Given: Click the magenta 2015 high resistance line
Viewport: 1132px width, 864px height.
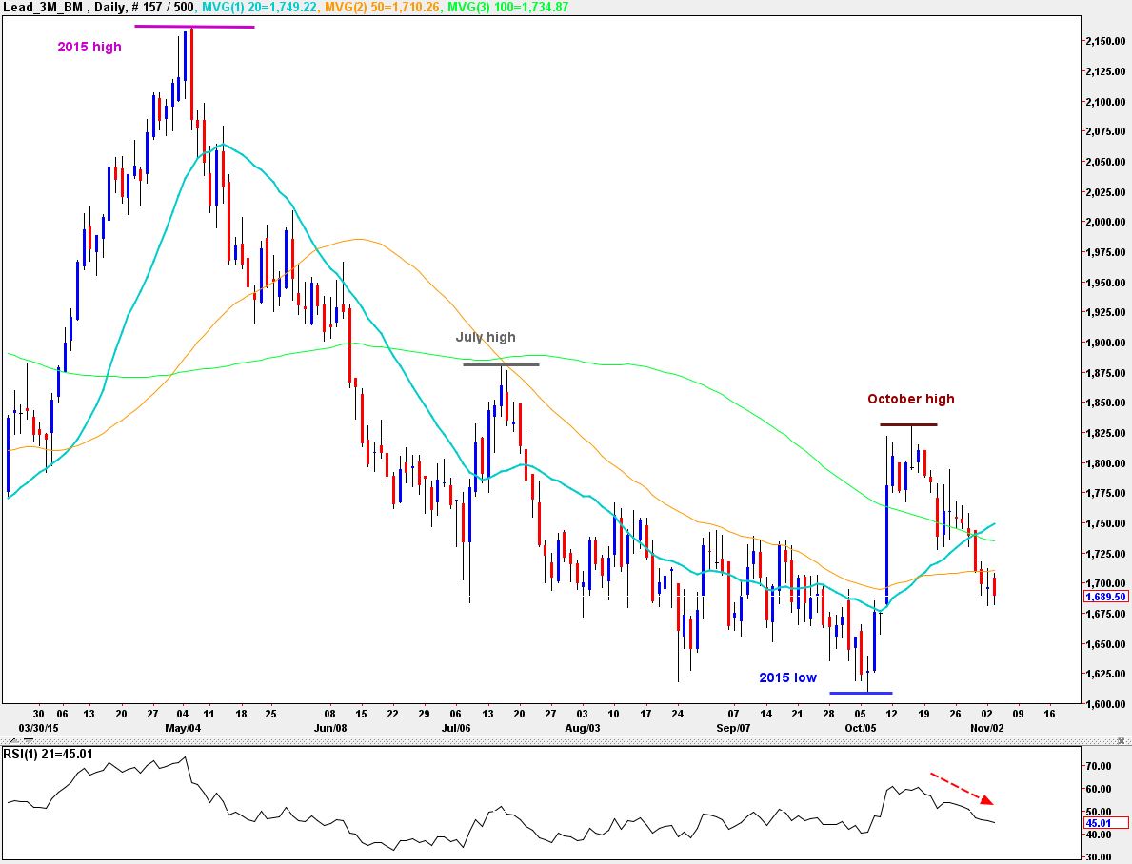Looking at the screenshot, I should click(x=193, y=28).
